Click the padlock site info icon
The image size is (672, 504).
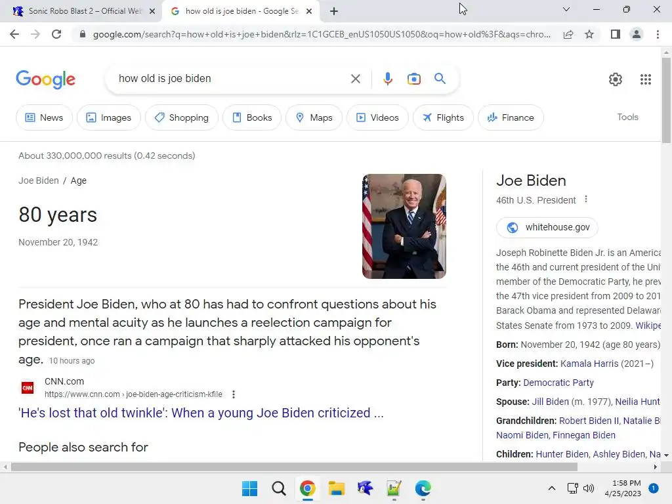83,34
